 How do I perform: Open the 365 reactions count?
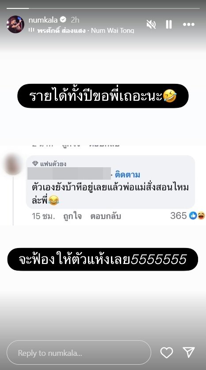[179, 216]
